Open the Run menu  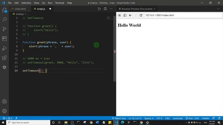50,3
